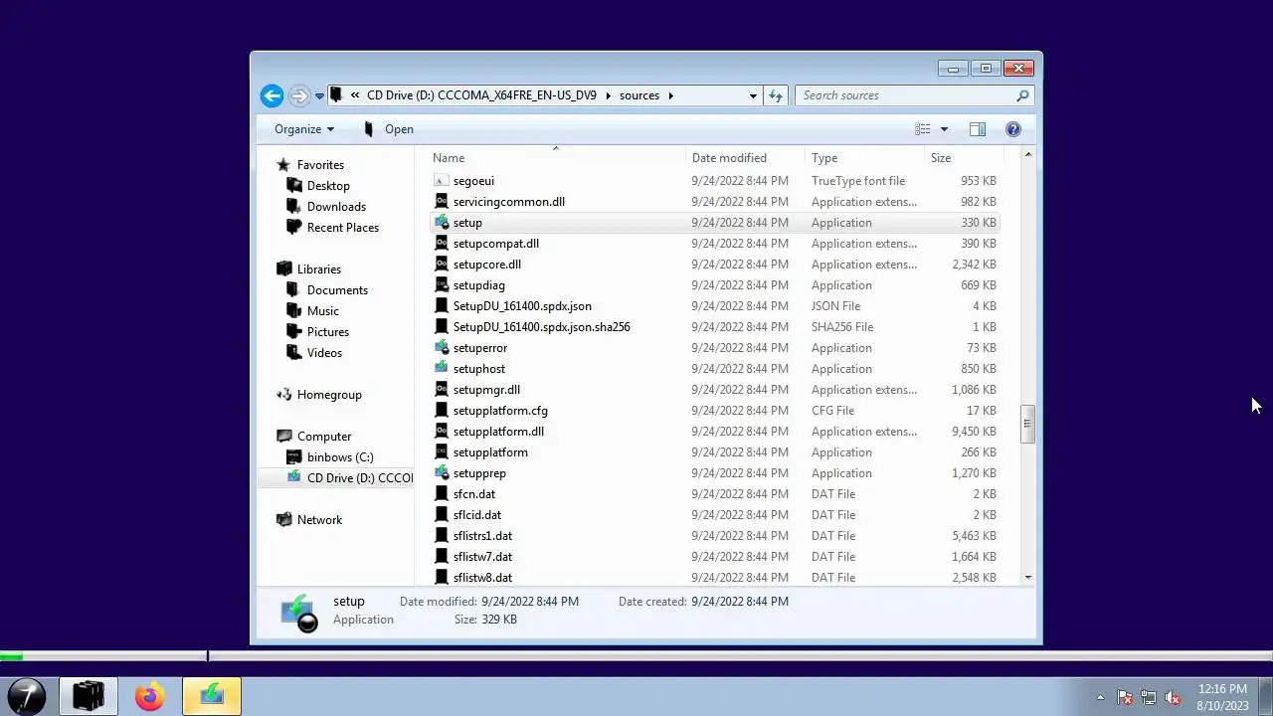The width and height of the screenshot is (1273, 716).
Task: Click the Open toolbar button
Action: 388,129
